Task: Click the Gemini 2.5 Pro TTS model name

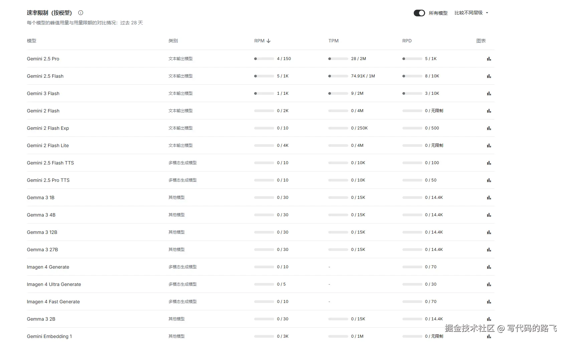Action: click(x=48, y=180)
